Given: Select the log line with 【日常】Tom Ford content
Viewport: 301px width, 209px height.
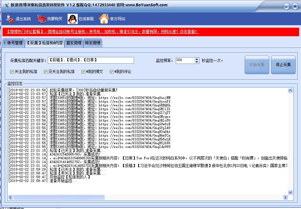Looking at the screenshot, I should pos(148,158).
